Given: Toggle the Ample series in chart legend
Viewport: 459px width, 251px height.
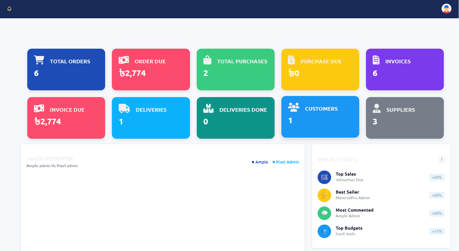Looking at the screenshot, I should (x=260, y=162).
